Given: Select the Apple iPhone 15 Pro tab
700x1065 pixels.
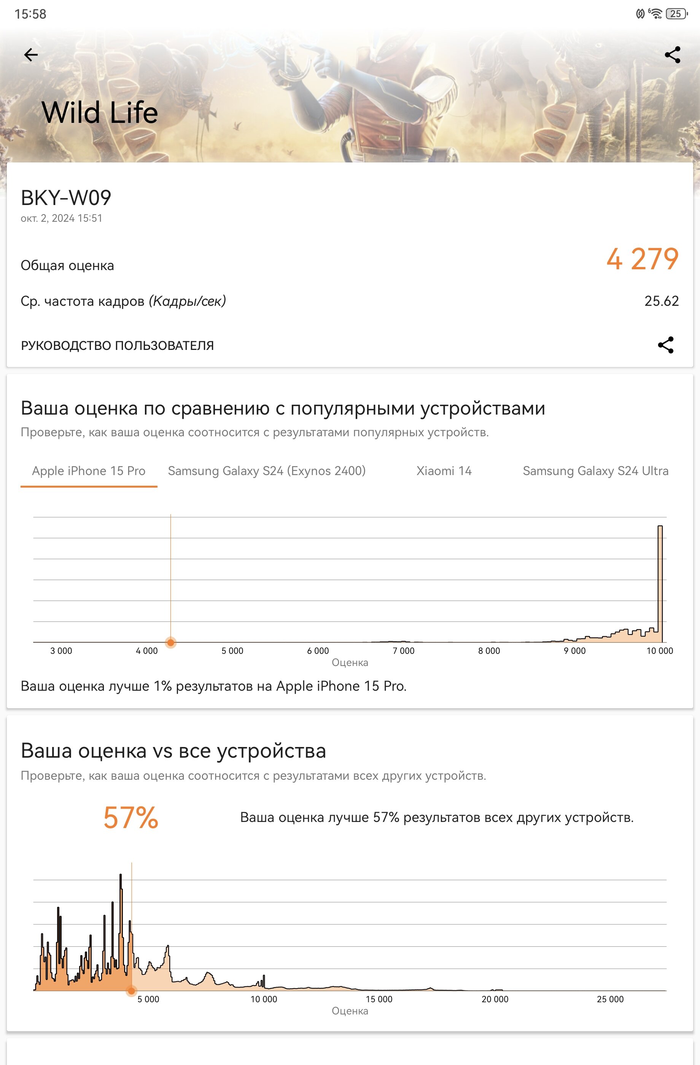Looking at the screenshot, I should click(x=89, y=471).
